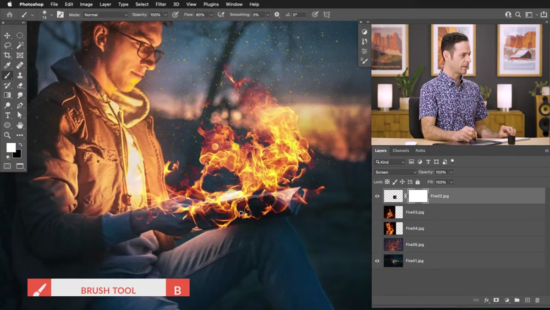Swap foreground and background colors
Viewport: 550px width, 310px height.
click(x=20, y=145)
